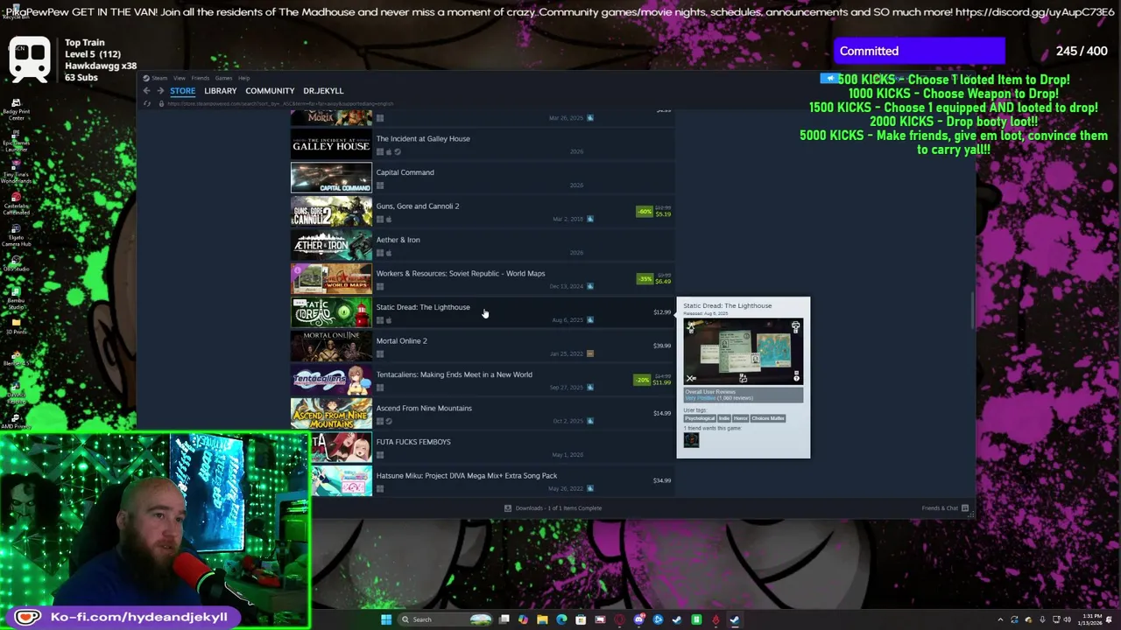
Task: Switch to the COMMUNITY tab
Action: pyautogui.click(x=270, y=91)
